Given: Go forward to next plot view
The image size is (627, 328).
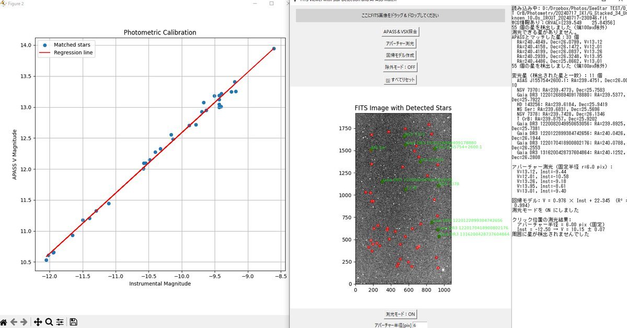Looking at the screenshot, I should click(x=24, y=322).
